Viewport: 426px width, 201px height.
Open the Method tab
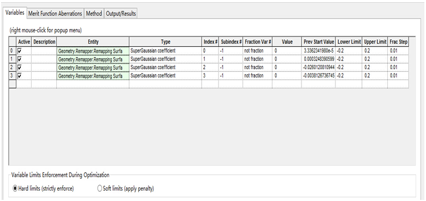pos(94,14)
